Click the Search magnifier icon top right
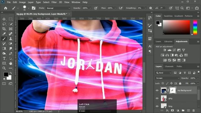This screenshot has height=113, width=201. click(x=182, y=8)
